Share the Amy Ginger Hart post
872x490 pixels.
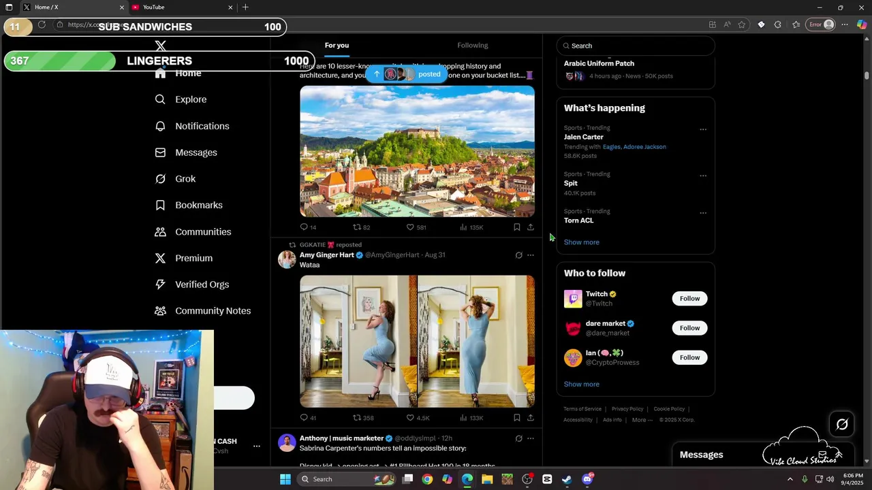point(531,418)
